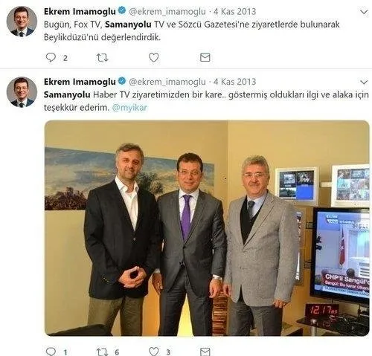Image resolution: width=372 pixels, height=356 pixels.
Task: Reply to the Fox TV visit tweet
Action: 51,57
